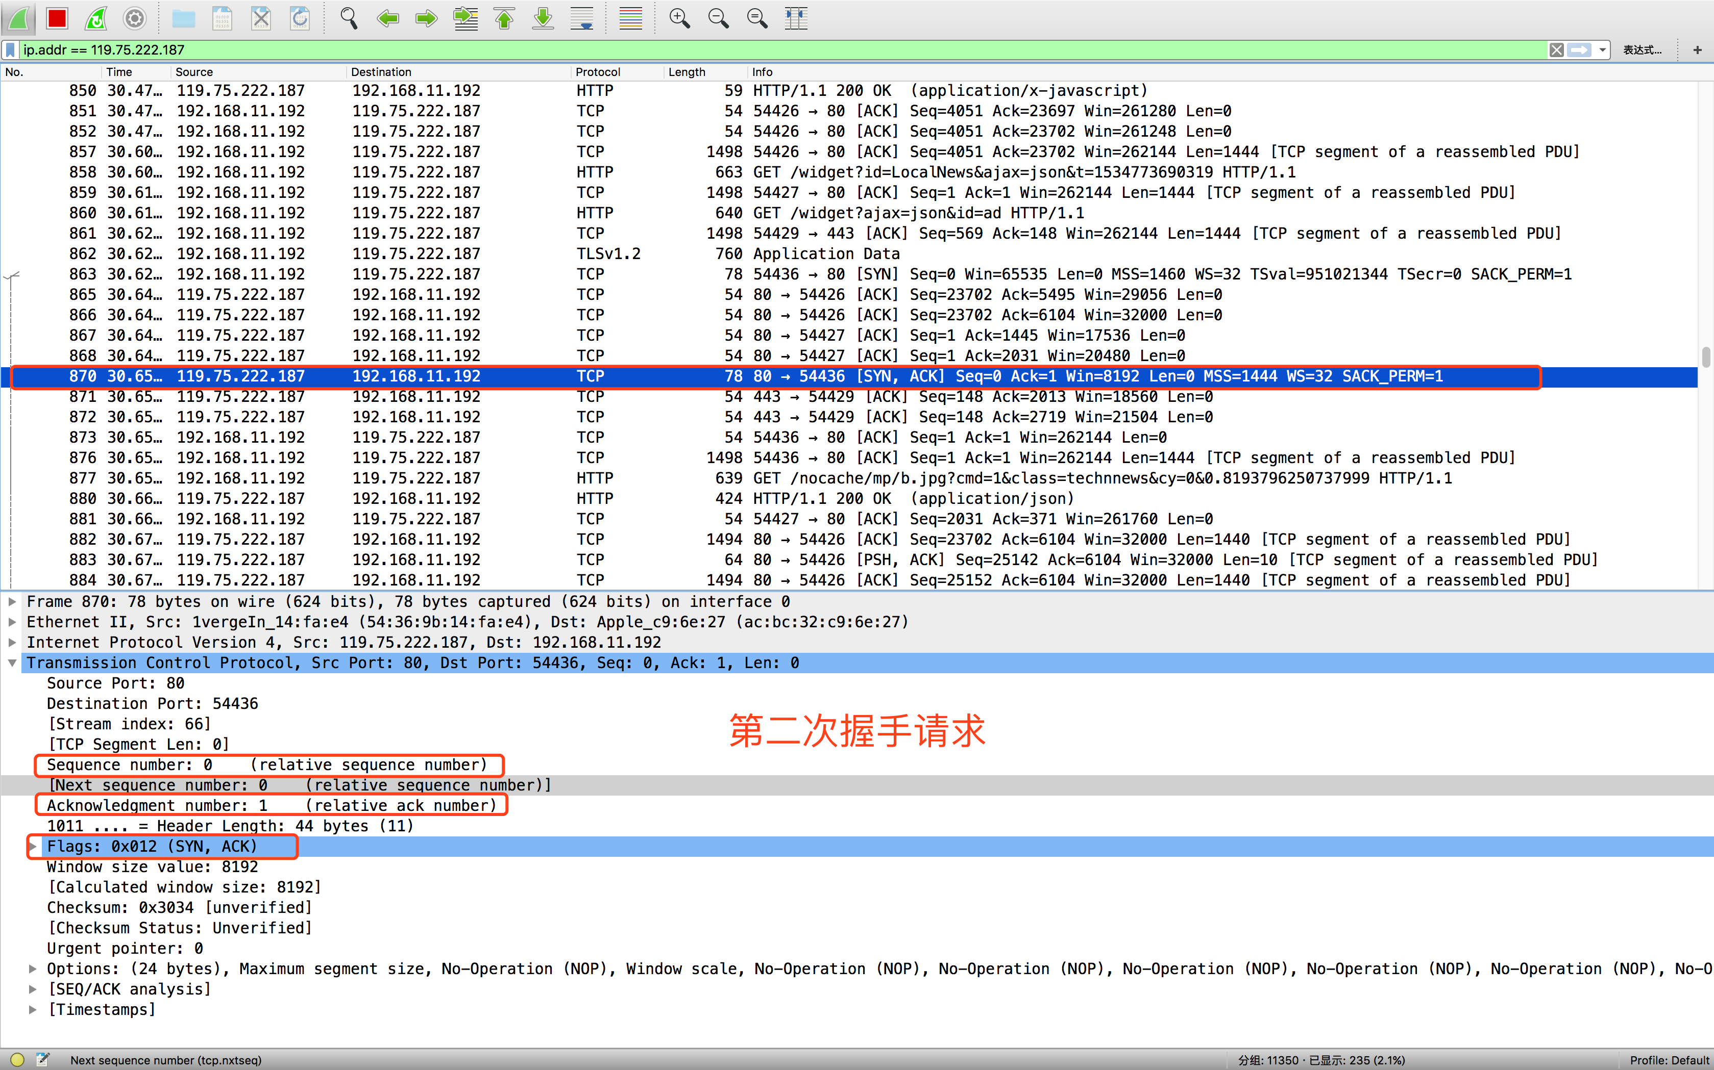Select packet 883 PSH, ACK row
Viewport: 1714px width, 1070px height.
(x=849, y=560)
